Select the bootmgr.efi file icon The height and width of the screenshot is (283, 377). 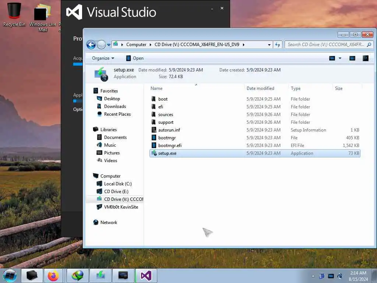point(154,145)
